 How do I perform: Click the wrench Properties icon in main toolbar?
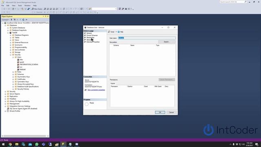pyautogui.click(x=123, y=9)
